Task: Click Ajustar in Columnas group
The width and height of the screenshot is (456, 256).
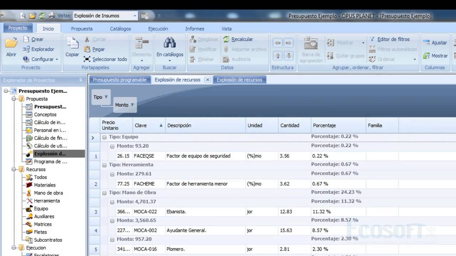Action: tap(435, 43)
